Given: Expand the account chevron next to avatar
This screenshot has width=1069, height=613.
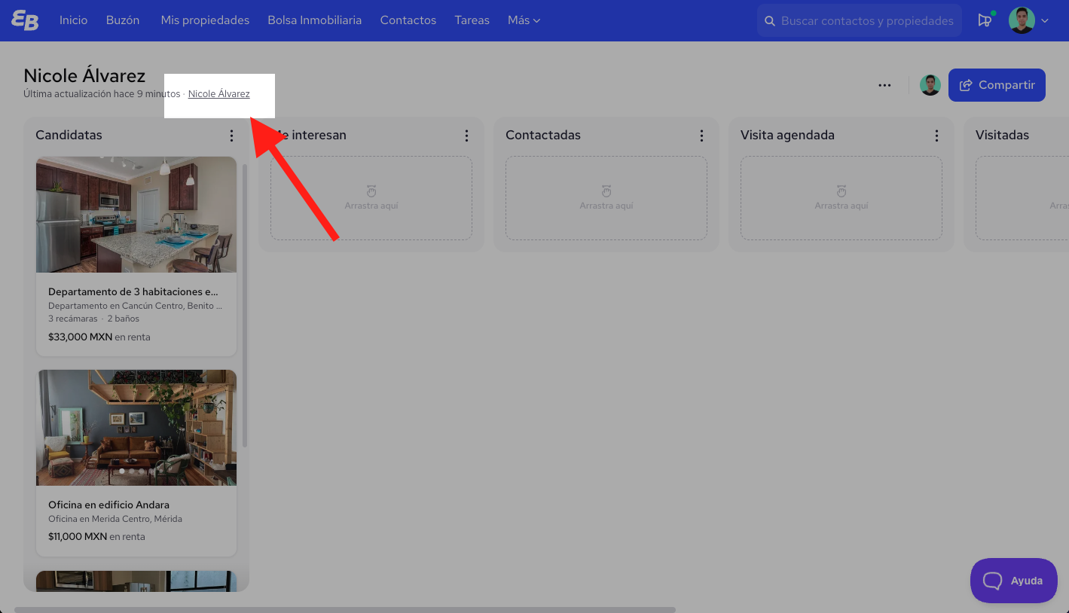Looking at the screenshot, I should pyautogui.click(x=1045, y=21).
